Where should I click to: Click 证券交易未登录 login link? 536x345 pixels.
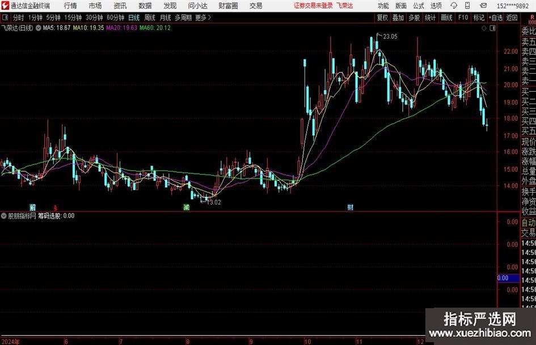click(x=313, y=6)
